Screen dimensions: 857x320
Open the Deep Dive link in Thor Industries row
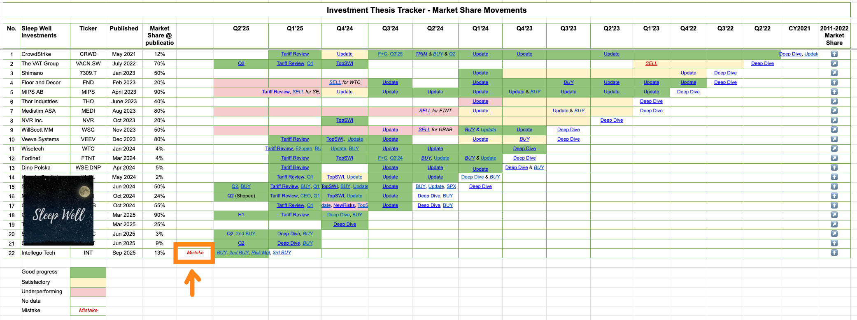(x=651, y=101)
